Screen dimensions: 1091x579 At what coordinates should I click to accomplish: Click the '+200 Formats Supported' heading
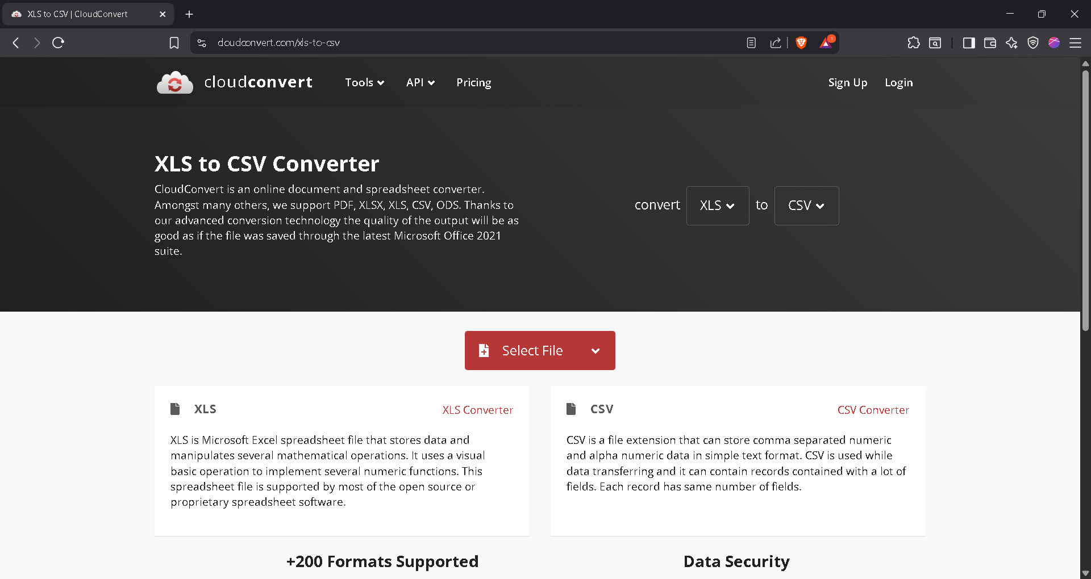382,561
